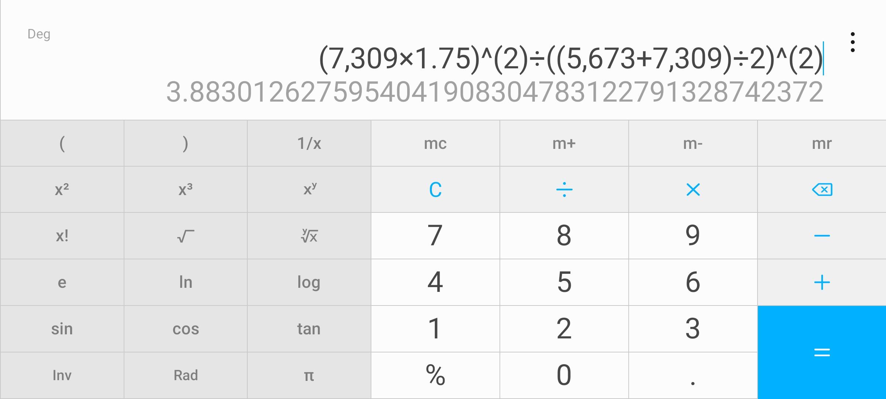Viewport: 886px width, 399px height.
Task: Open the three-dot overflow menu
Action: [852, 42]
